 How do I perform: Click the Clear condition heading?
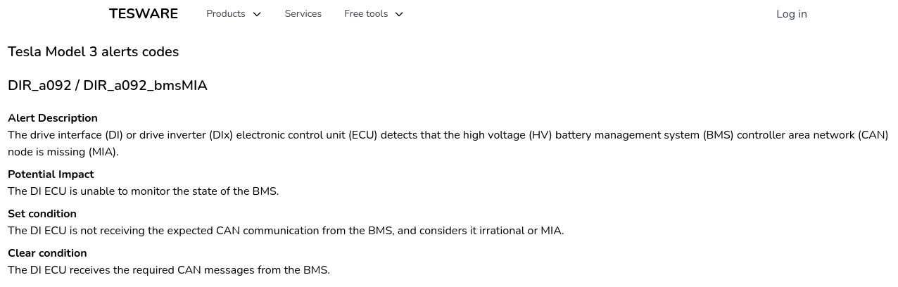click(x=47, y=253)
